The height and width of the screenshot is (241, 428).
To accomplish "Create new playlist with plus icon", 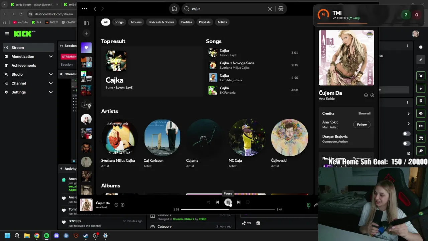I will tap(86, 33).
